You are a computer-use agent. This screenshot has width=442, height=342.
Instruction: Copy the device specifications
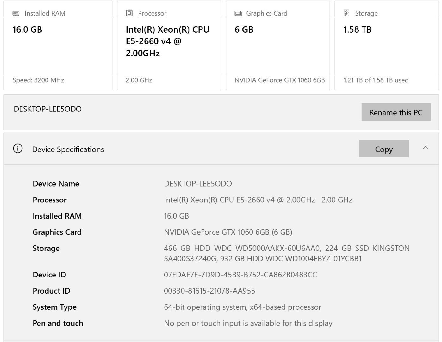(383, 149)
